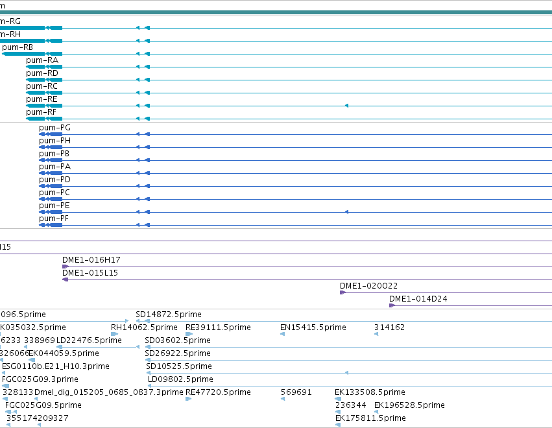Click the Dmel_dig_015205_0685_0837.3prime label
Image resolution: width=552 pixels, height=428 pixels.
pyautogui.click(x=109, y=392)
